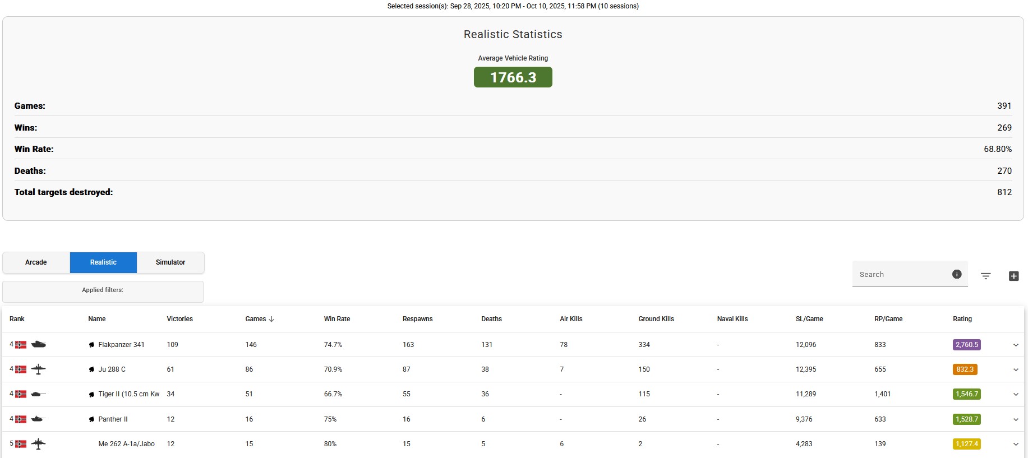Click the purple 2,760.5 rating badge
Screen dimensions: 1028x458
tap(966, 345)
